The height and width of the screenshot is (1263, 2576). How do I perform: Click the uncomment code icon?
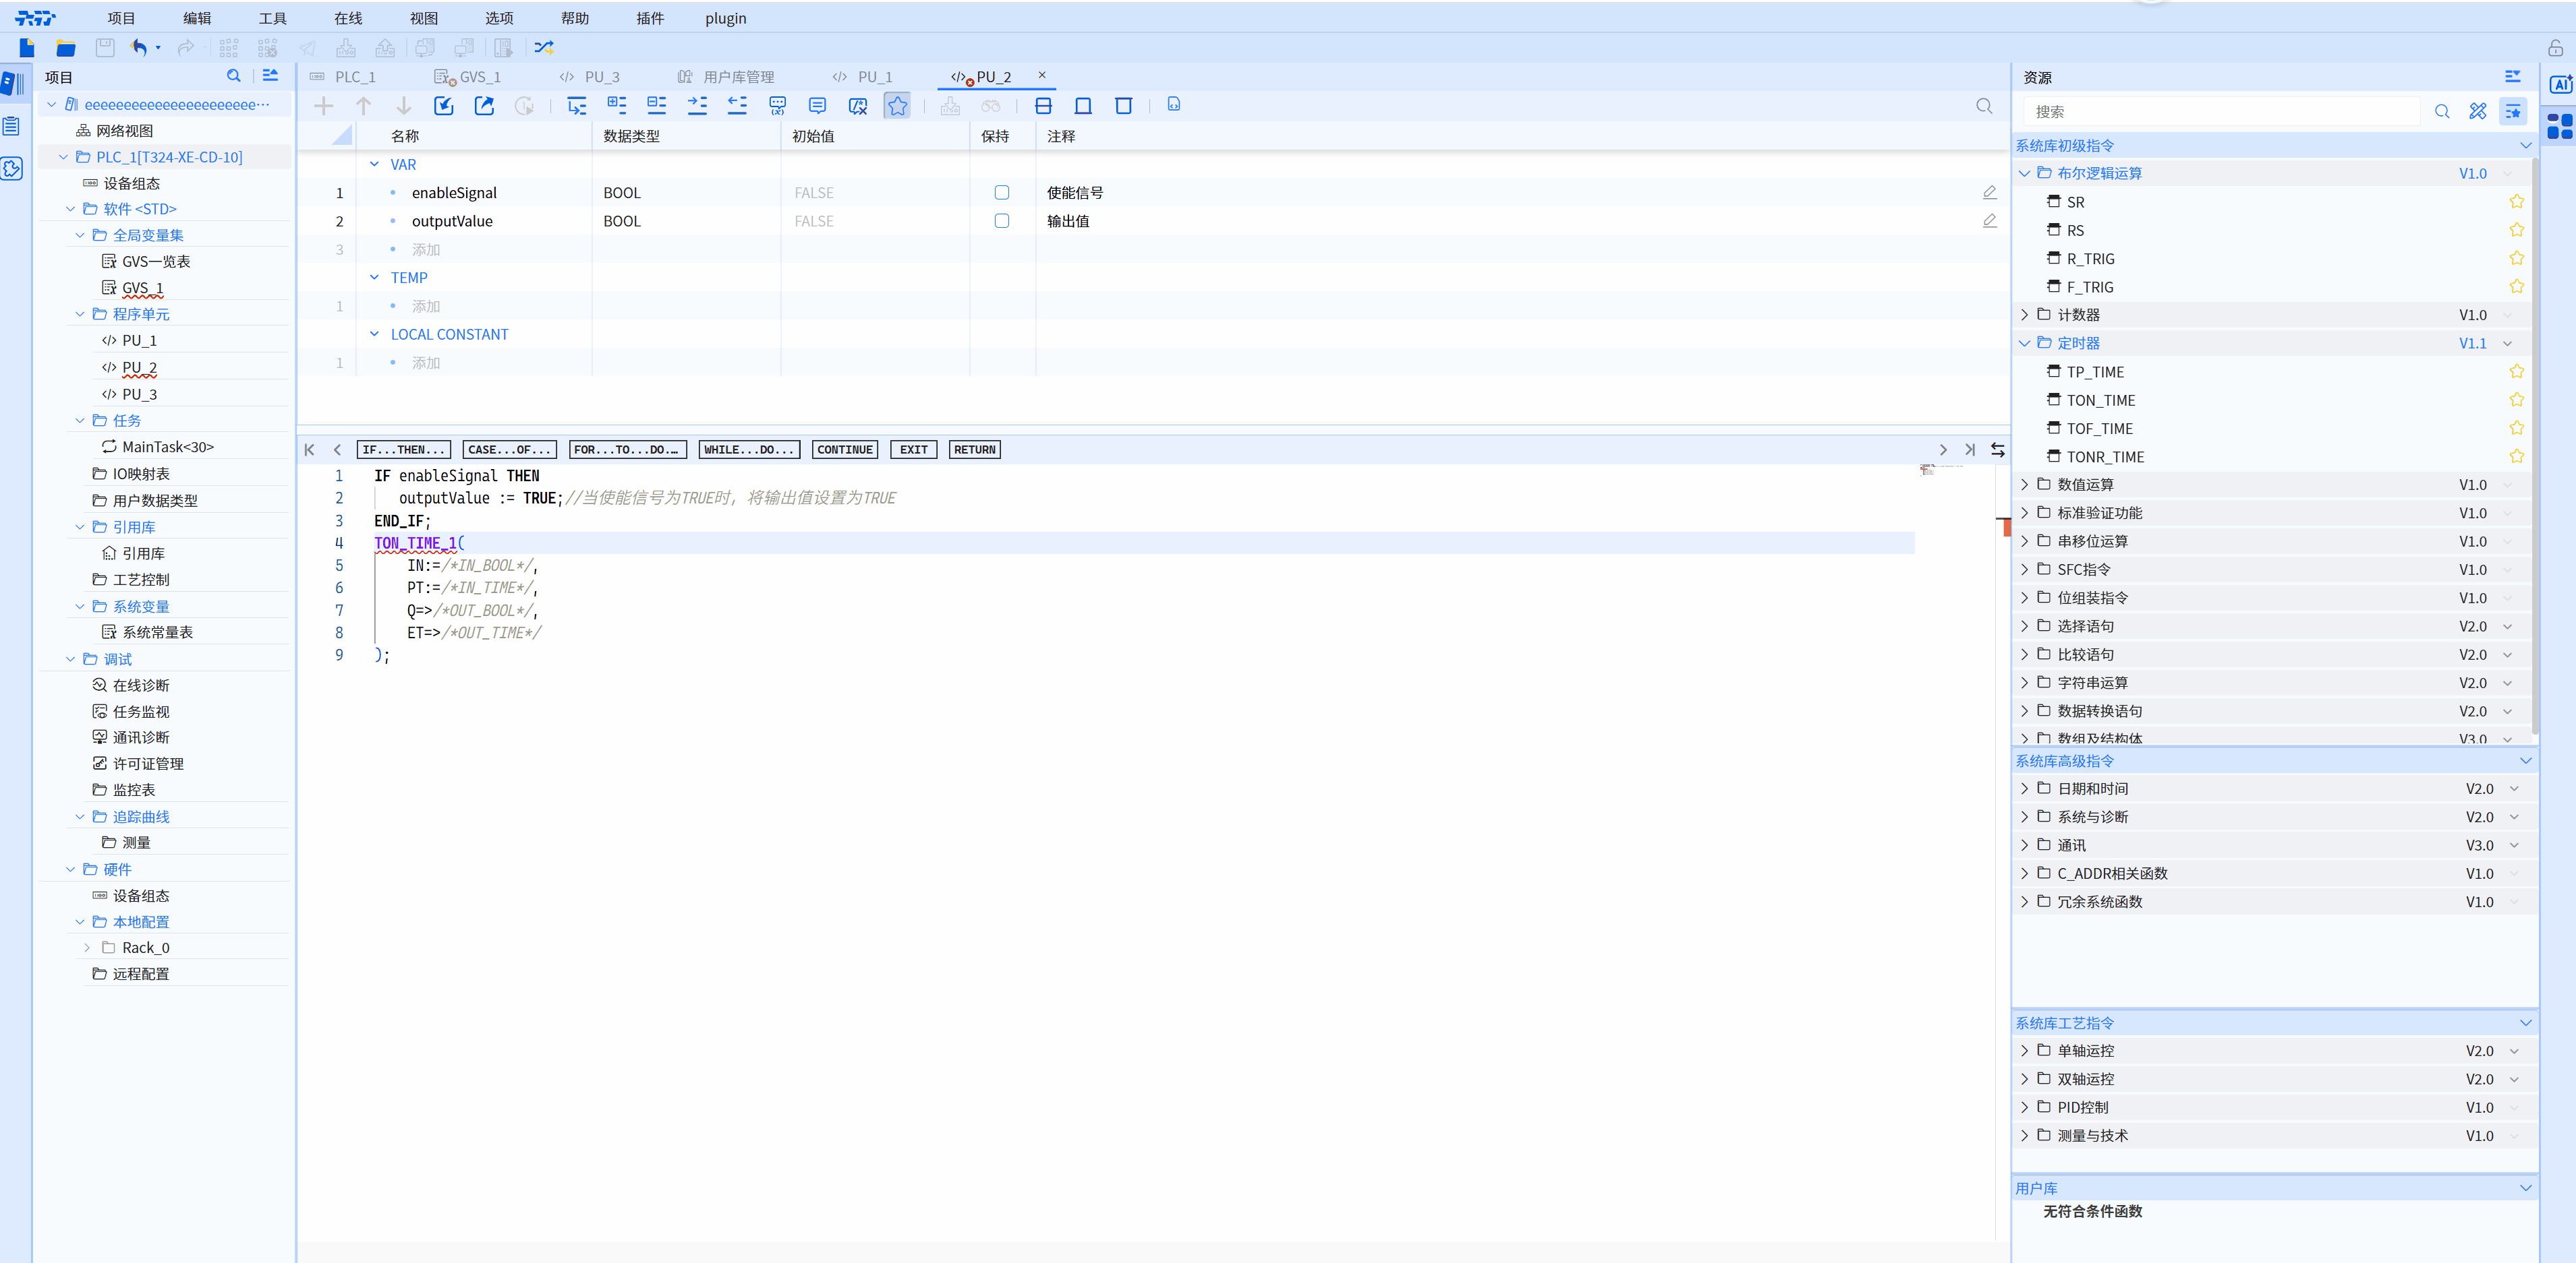[857, 106]
